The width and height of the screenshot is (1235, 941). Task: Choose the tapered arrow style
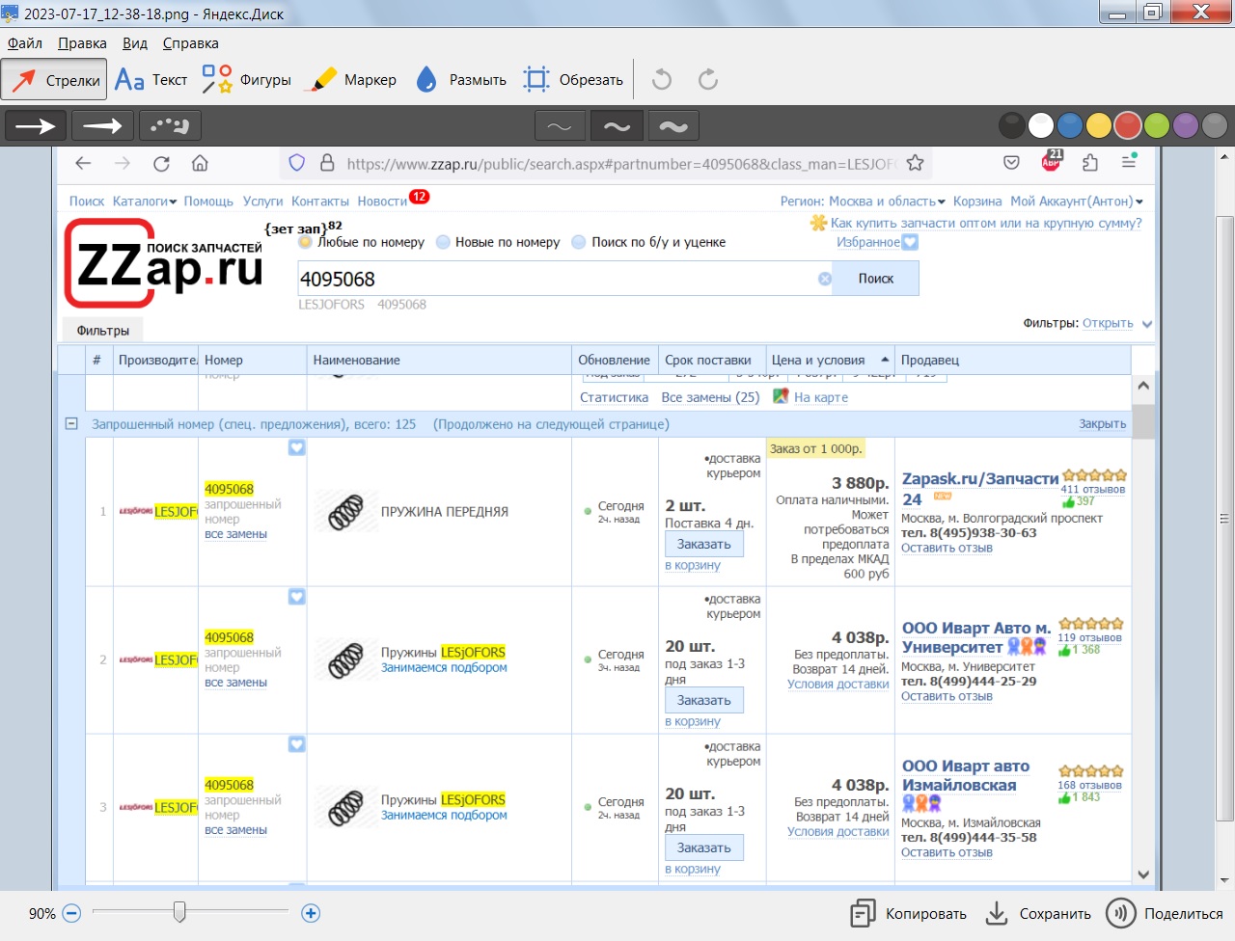pos(102,125)
